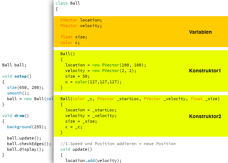The height and width of the screenshot is (163, 228).
Task: Click the Konstruktor1 label
Action: pyautogui.click(x=205, y=71)
